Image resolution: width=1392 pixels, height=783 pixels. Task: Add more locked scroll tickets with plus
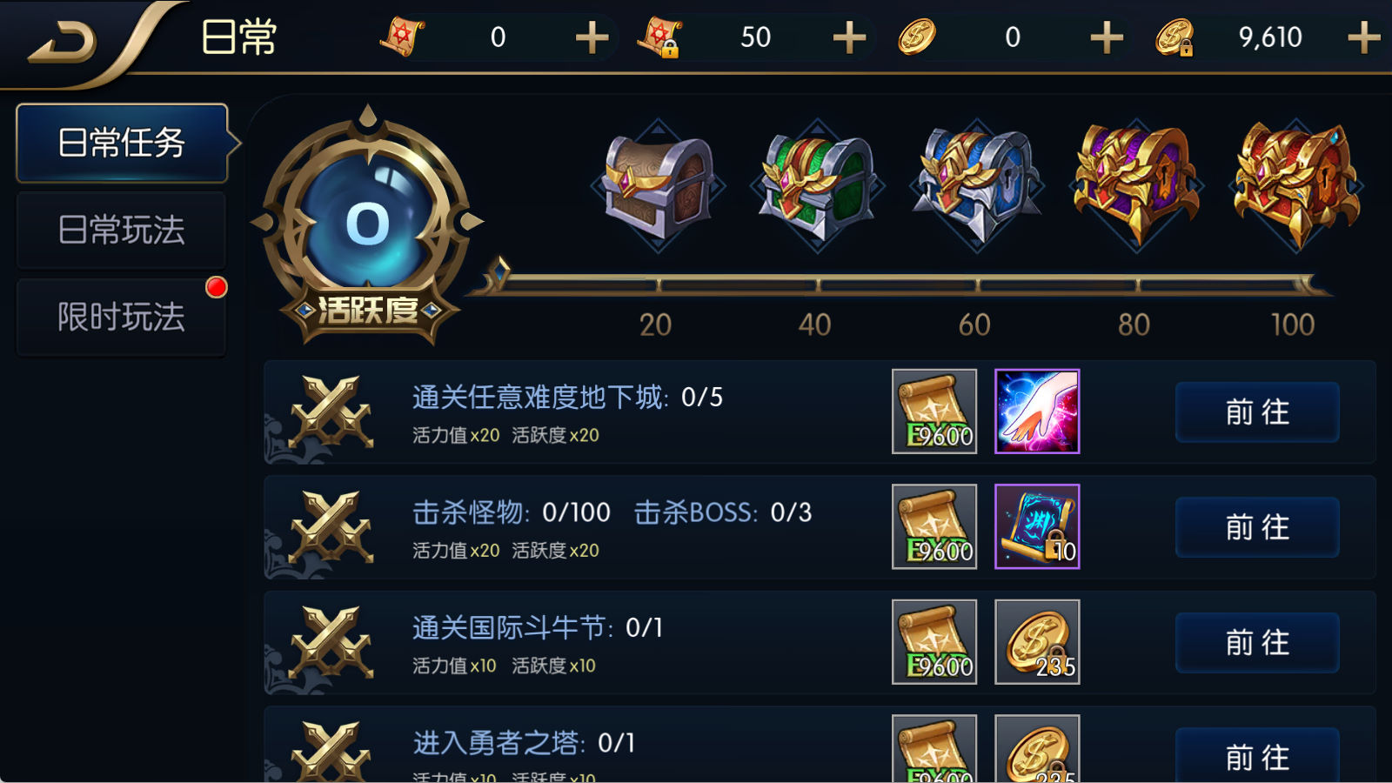849,37
